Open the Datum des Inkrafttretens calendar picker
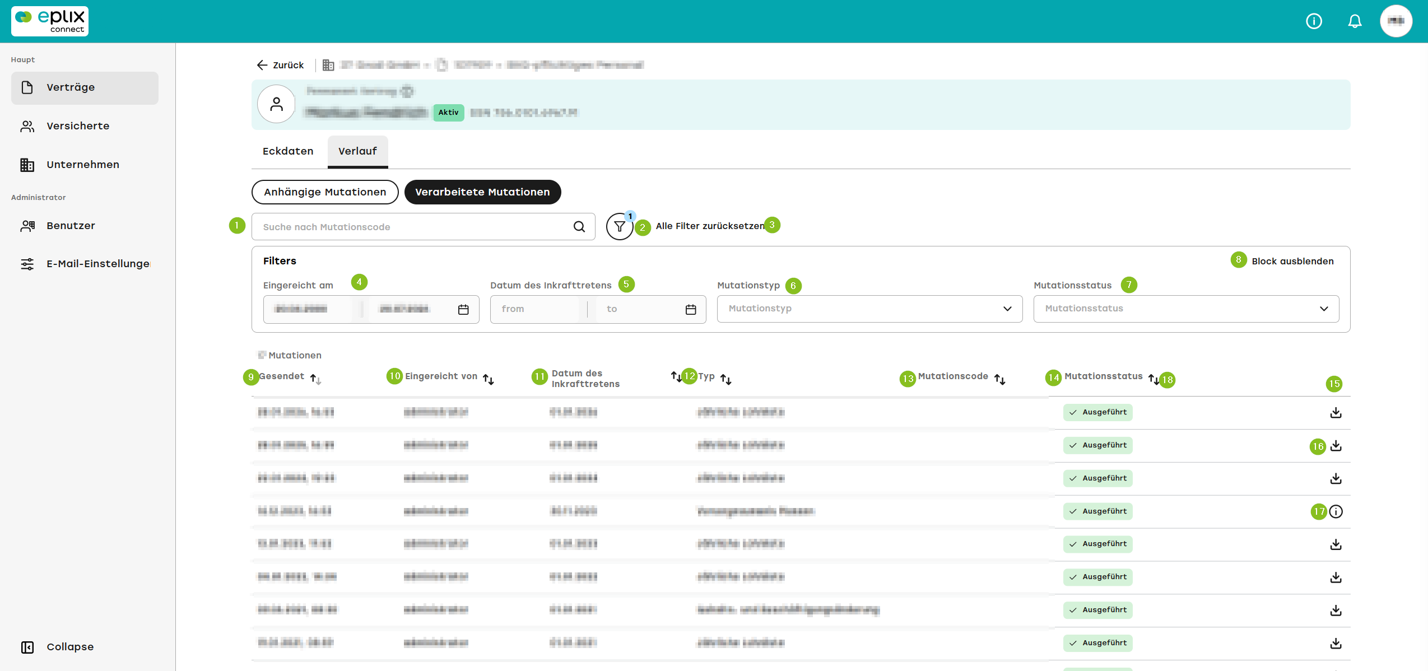This screenshot has width=1428, height=671. [x=691, y=309]
